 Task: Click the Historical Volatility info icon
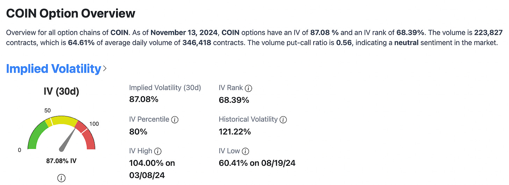click(284, 120)
